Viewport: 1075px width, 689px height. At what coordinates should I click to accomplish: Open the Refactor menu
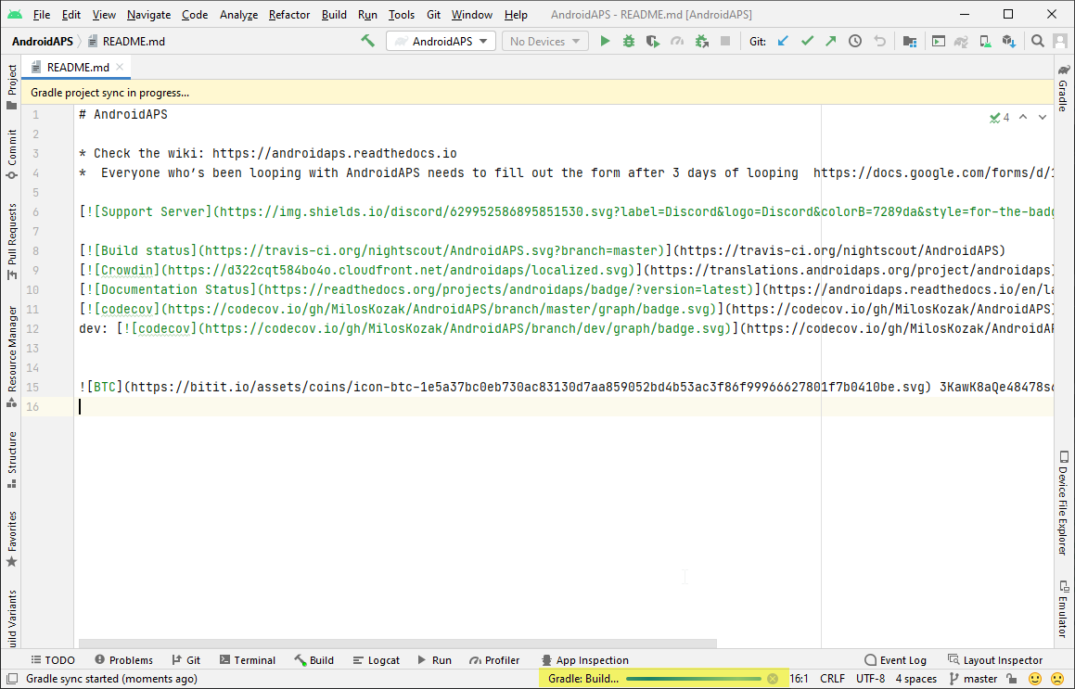289,15
